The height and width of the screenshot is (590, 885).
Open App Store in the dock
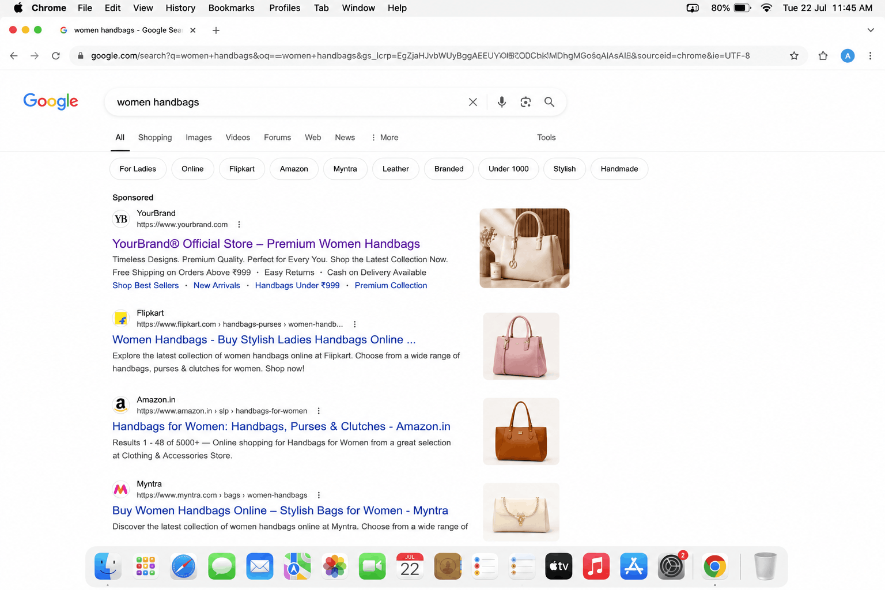pyautogui.click(x=634, y=566)
